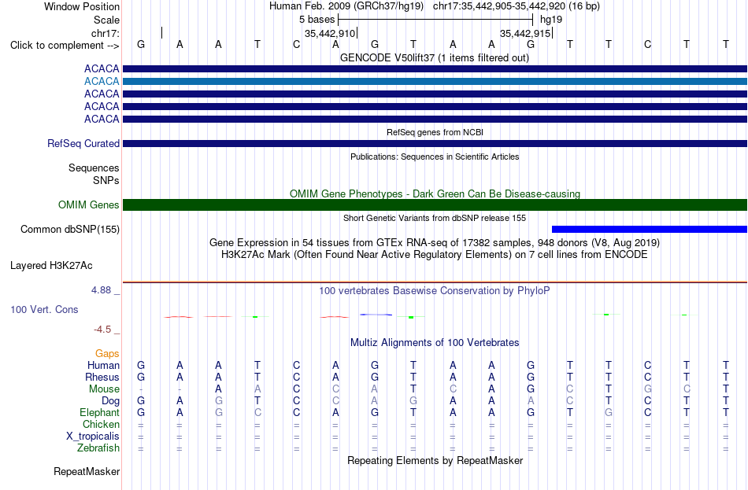Click the Layered H3K27Ac track label
748x490 pixels.
tap(51, 266)
